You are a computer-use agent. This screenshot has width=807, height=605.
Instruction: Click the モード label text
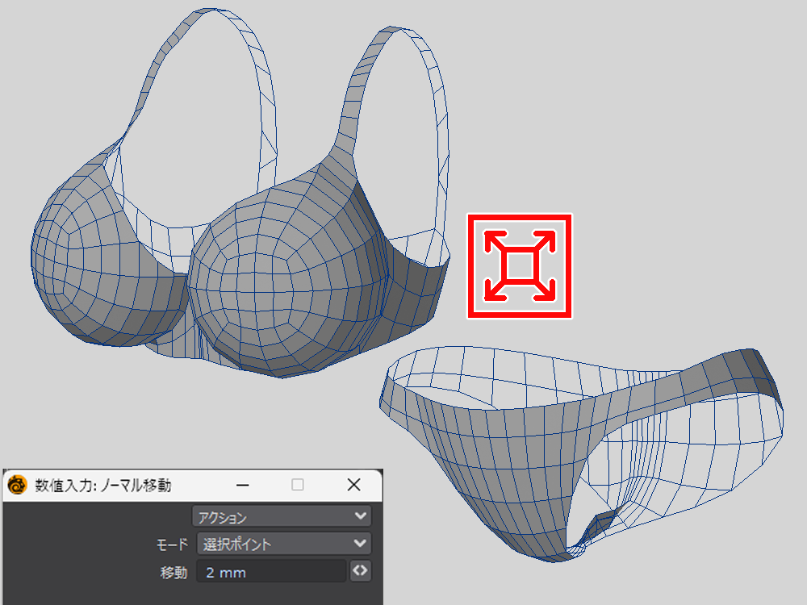pyautogui.click(x=172, y=544)
